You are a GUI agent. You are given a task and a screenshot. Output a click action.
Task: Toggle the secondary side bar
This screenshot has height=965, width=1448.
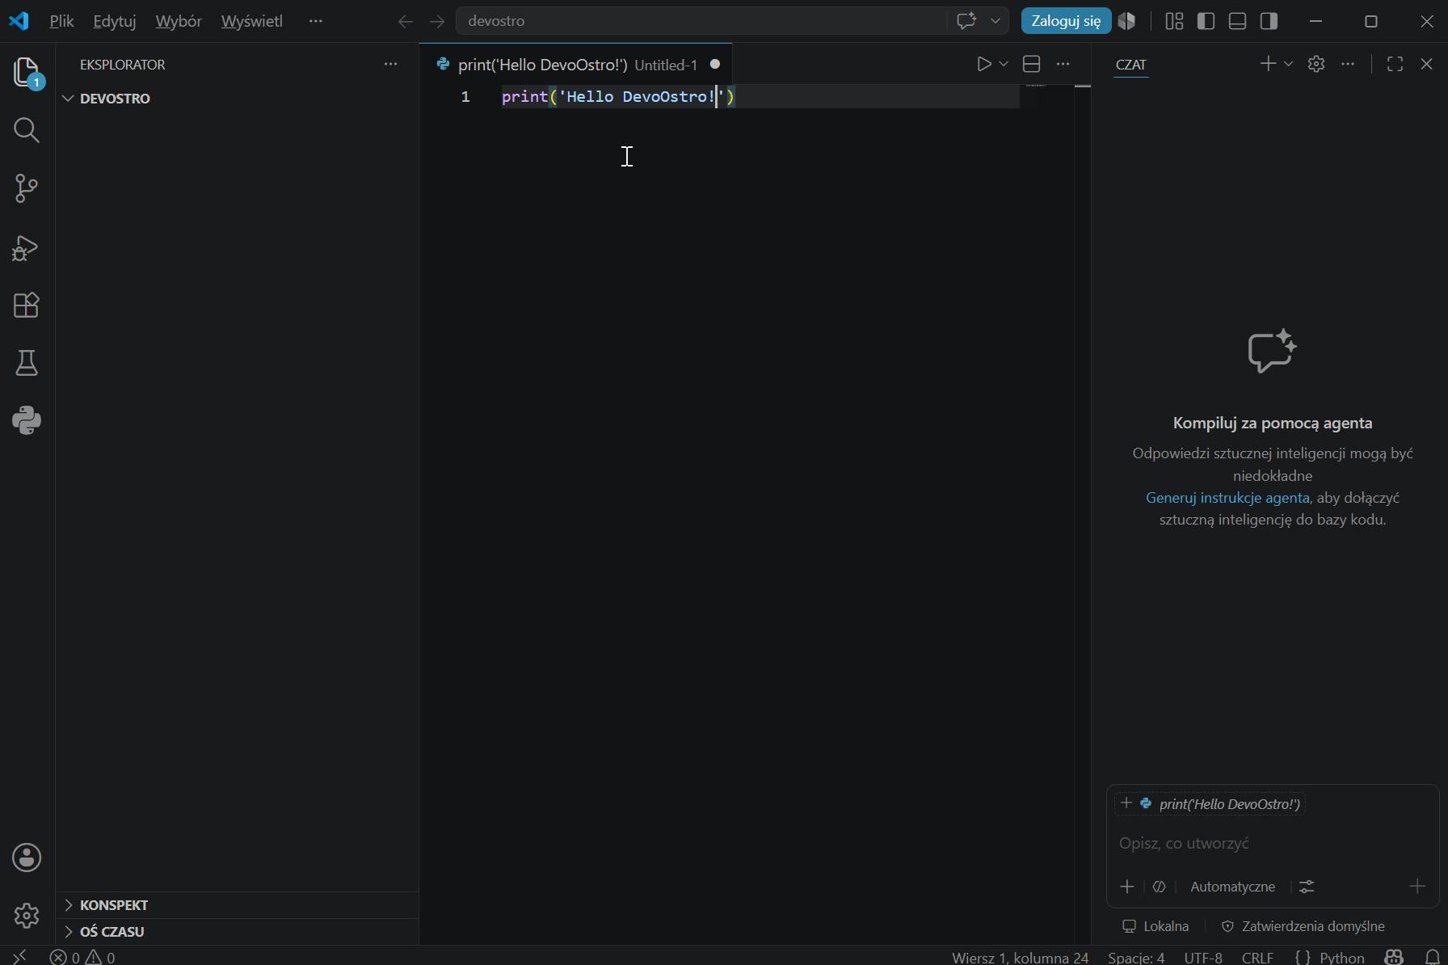pyautogui.click(x=1269, y=21)
